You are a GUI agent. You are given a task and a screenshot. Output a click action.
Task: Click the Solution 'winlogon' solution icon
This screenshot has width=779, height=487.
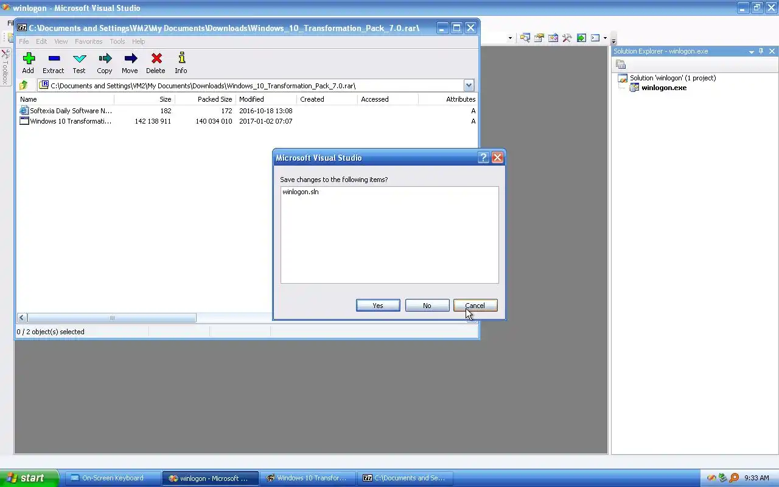[x=623, y=78]
